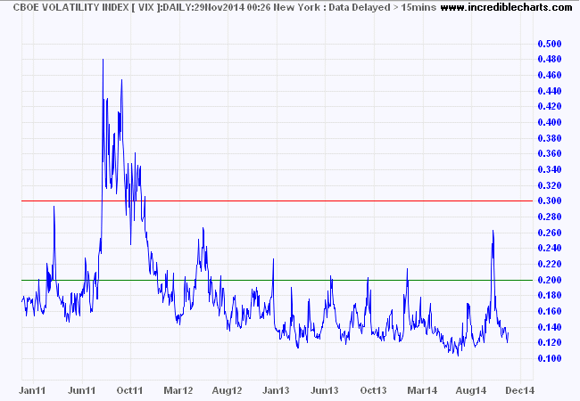Click the highest VIX spike peak near 0.480
This screenshot has width=580, height=401.
pyautogui.click(x=103, y=60)
